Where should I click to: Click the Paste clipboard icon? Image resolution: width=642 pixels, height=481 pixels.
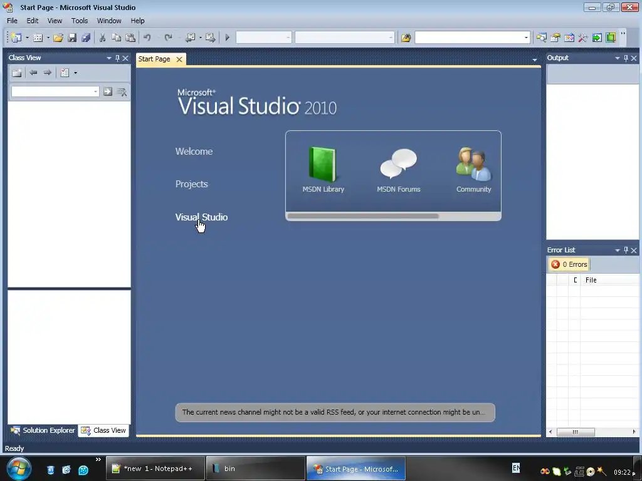pos(130,38)
